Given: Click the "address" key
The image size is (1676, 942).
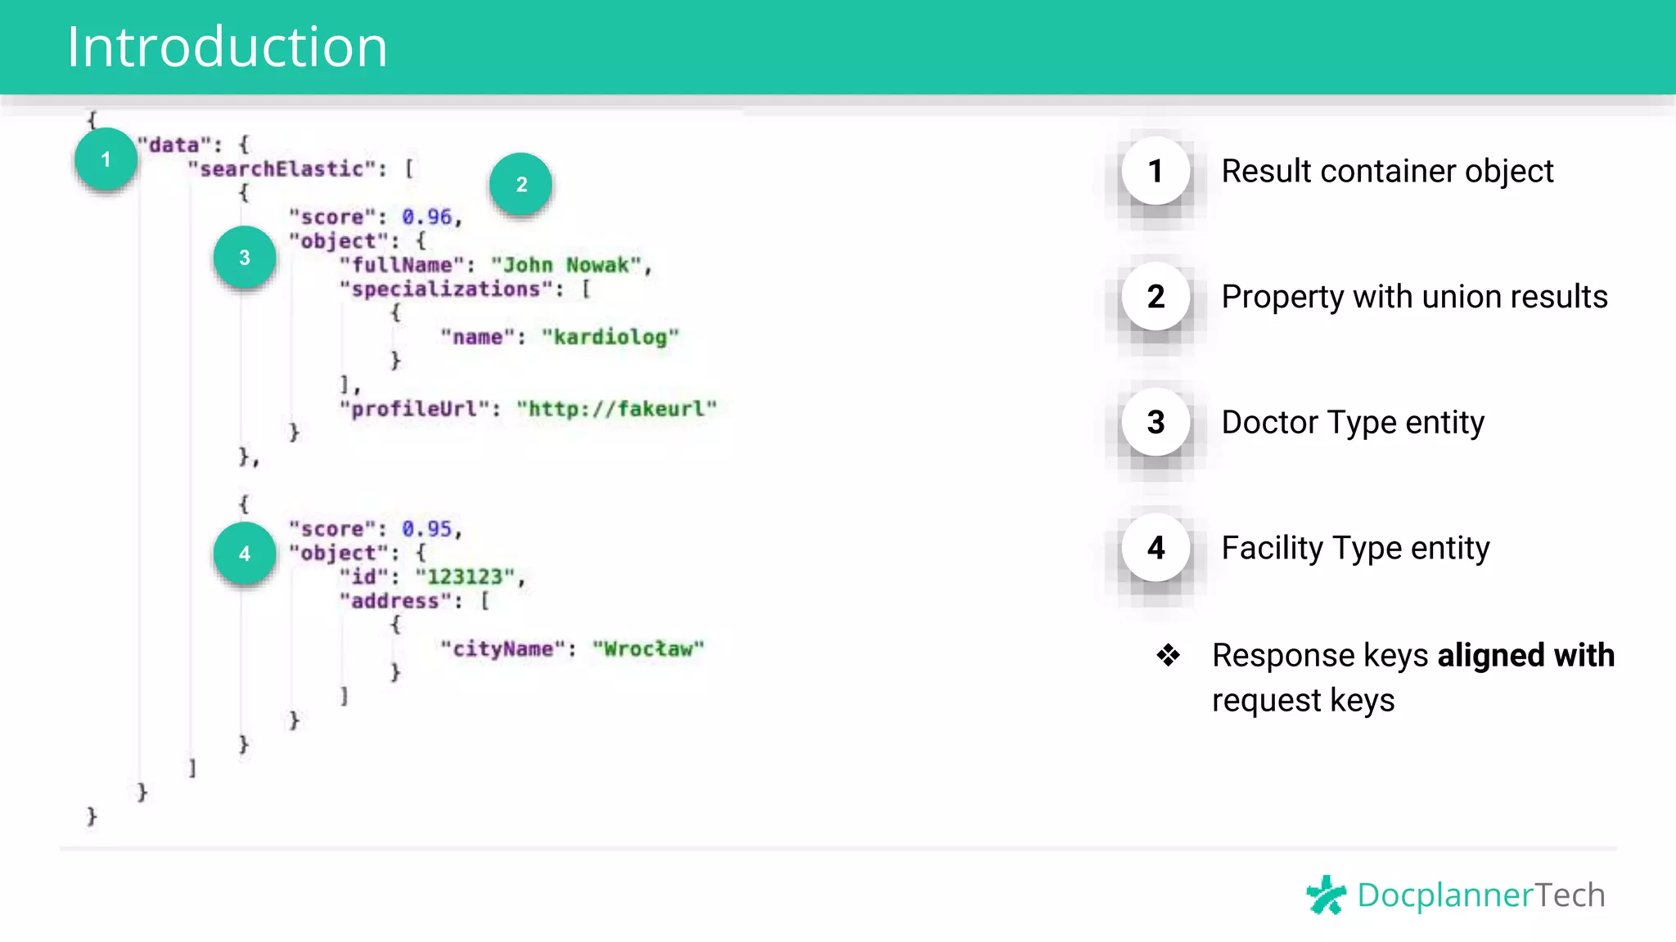Looking at the screenshot, I should coord(395,601).
